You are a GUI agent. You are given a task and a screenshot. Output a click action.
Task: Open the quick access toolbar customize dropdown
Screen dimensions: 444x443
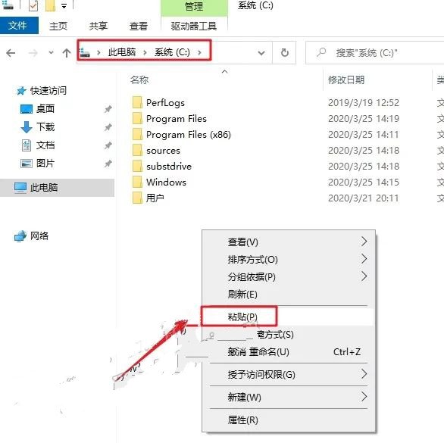(64, 6)
